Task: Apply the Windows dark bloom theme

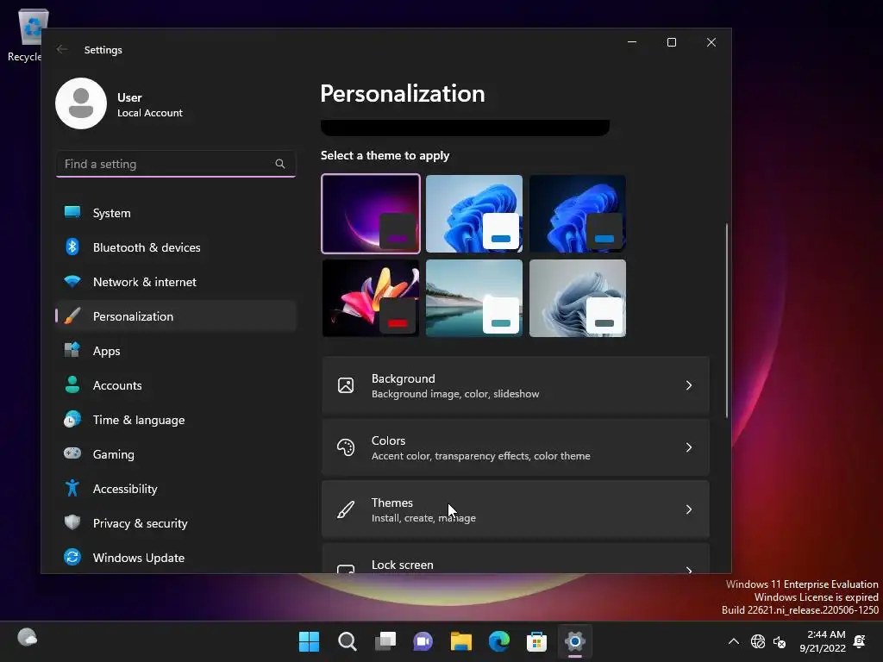Action: [578, 214]
